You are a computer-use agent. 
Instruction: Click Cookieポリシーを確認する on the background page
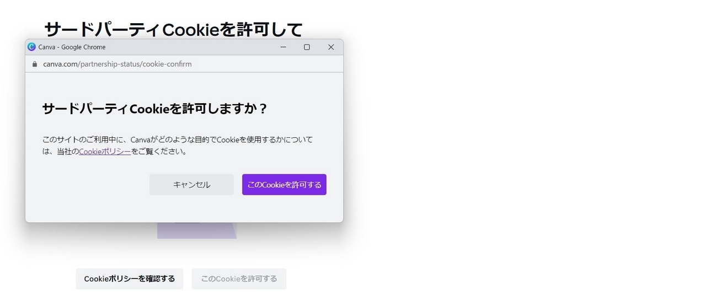tap(130, 278)
